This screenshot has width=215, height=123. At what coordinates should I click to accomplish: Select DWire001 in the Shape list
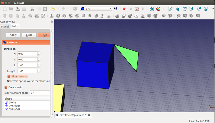(14, 106)
